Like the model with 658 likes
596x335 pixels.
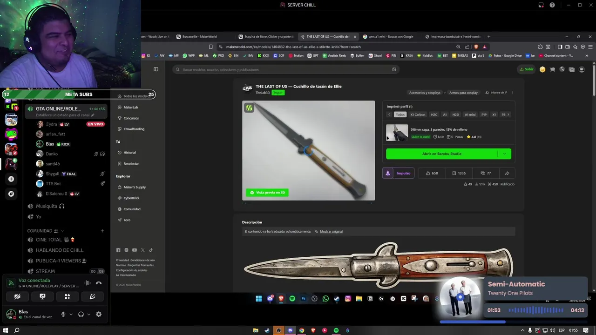(432, 173)
